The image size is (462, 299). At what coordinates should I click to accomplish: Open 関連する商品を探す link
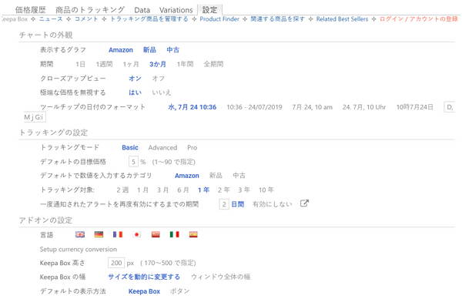pyautogui.click(x=277, y=18)
